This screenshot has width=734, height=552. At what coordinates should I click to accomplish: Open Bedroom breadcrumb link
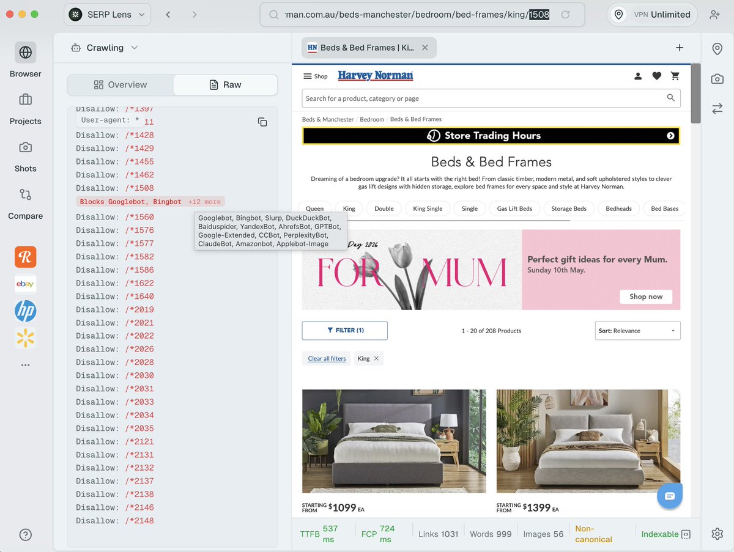coord(372,119)
